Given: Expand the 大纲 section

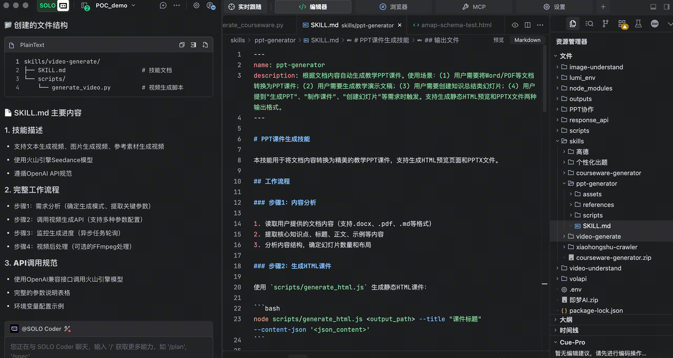Looking at the screenshot, I should pos(611,319).
